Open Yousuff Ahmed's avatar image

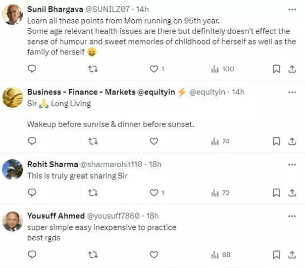(12, 221)
